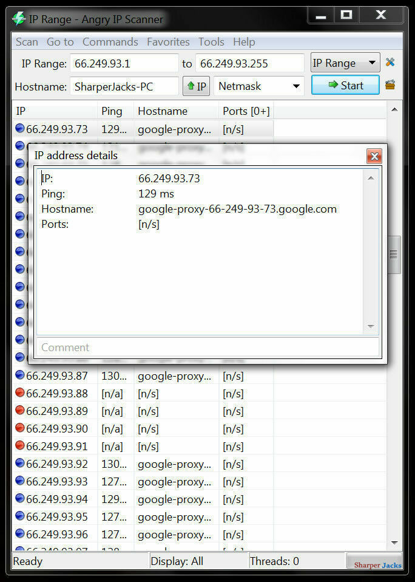Image resolution: width=415 pixels, height=582 pixels.
Task: Click the blue status icon for 66.249.93.87
Action: (19, 375)
